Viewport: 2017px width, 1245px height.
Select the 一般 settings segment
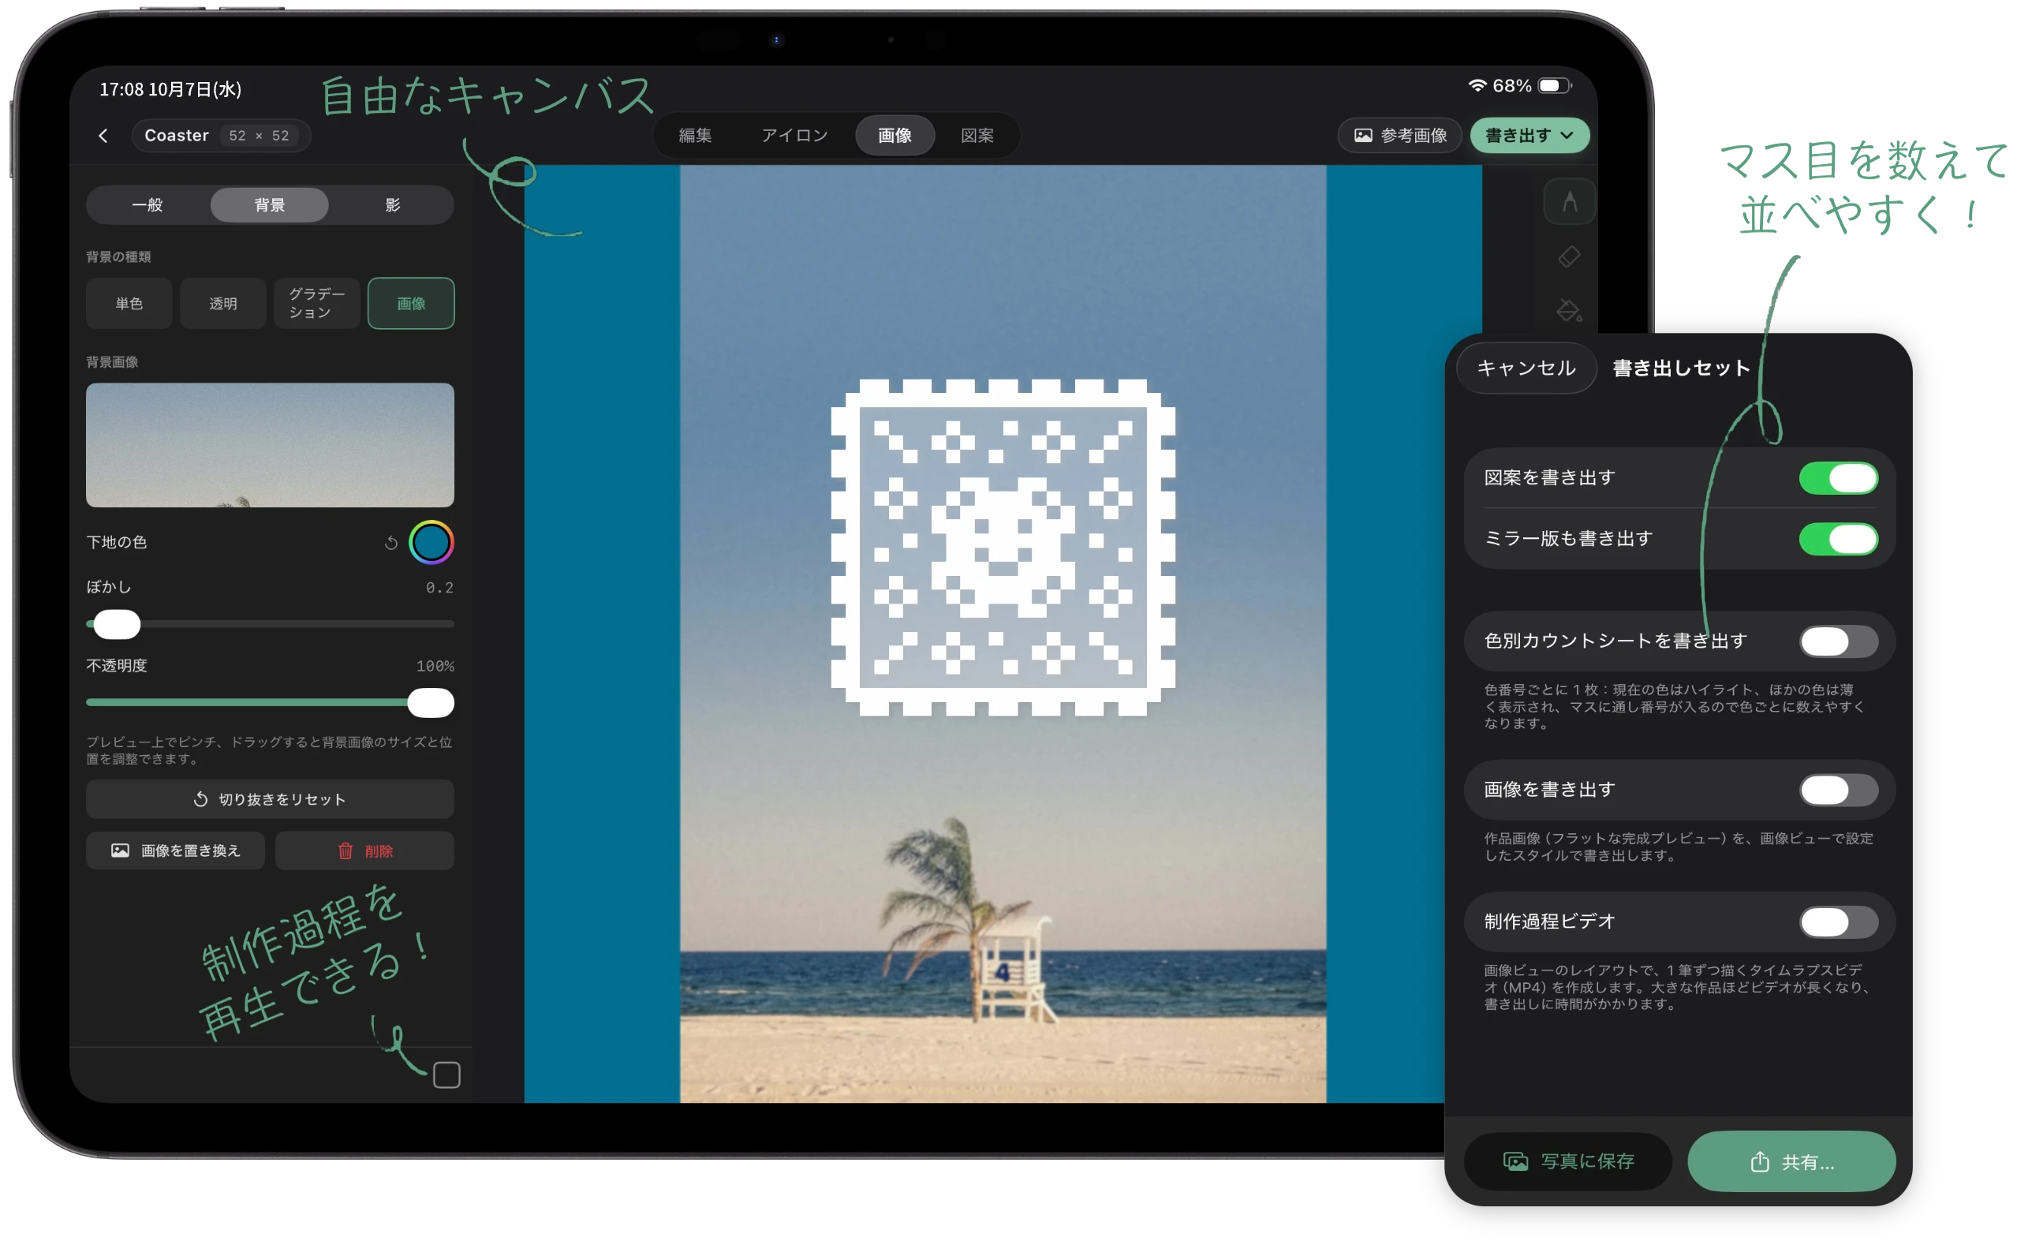[148, 204]
